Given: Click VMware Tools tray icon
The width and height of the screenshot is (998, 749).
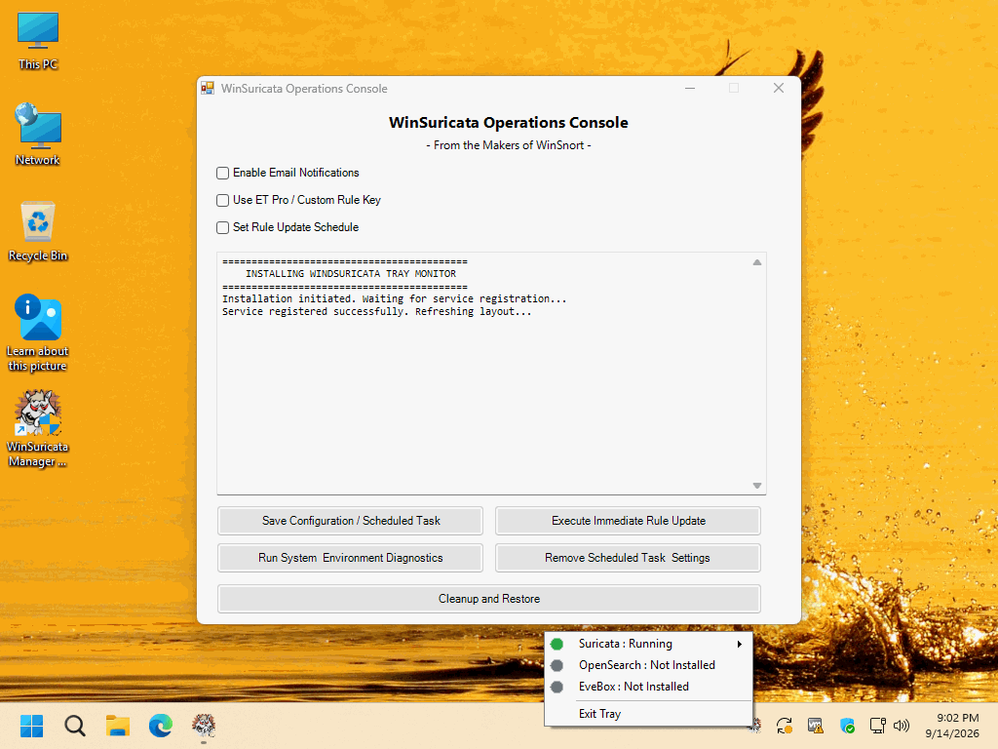Looking at the screenshot, I should pos(816,726).
